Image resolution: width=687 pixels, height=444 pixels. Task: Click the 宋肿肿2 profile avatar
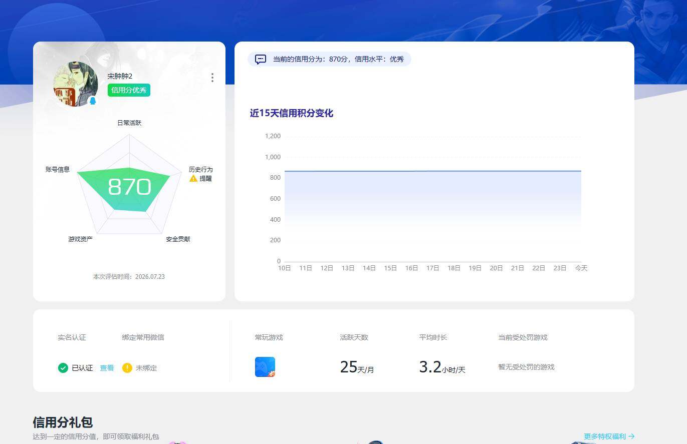pos(76,84)
